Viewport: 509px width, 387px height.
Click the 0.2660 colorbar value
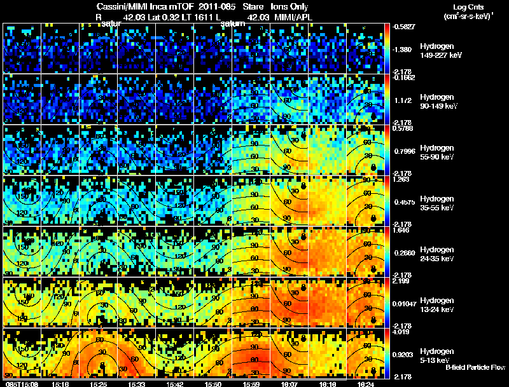click(405, 253)
